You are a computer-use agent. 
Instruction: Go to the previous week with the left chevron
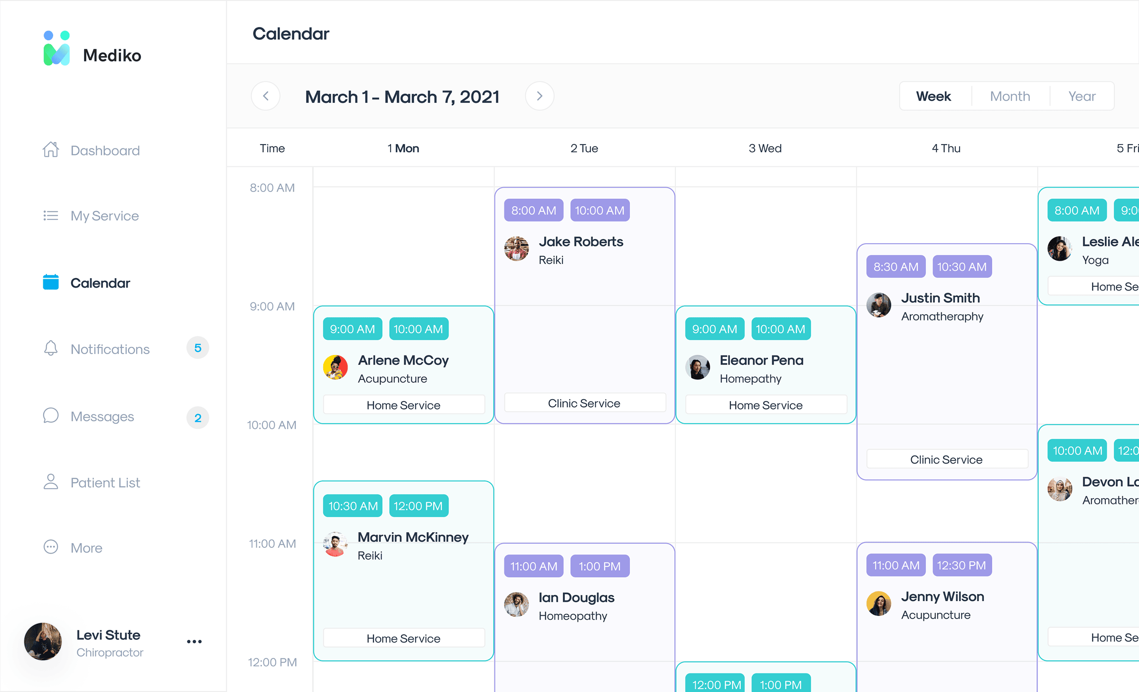click(x=266, y=96)
